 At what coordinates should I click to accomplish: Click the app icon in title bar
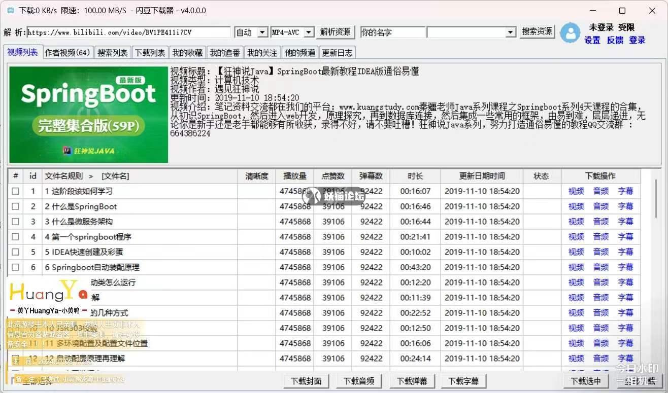click(x=10, y=10)
